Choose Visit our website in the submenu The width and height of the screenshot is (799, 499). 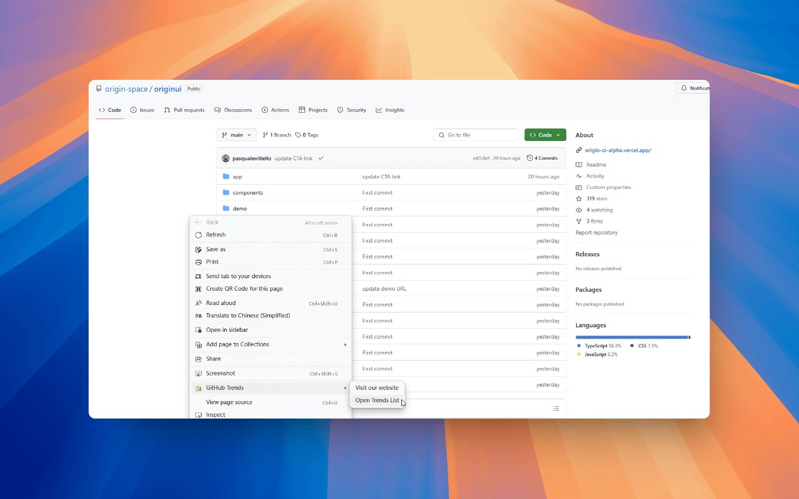coord(377,388)
